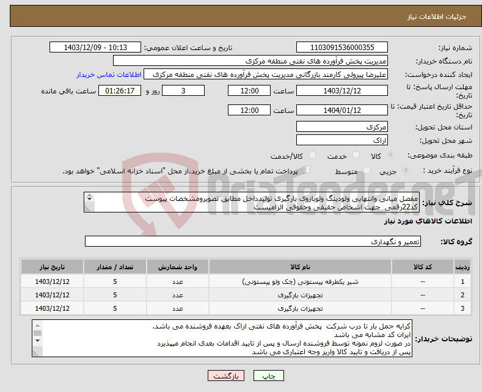Click the buyer notes scrollbar thumb
Screen dimensions: 482x392
click(37, 333)
